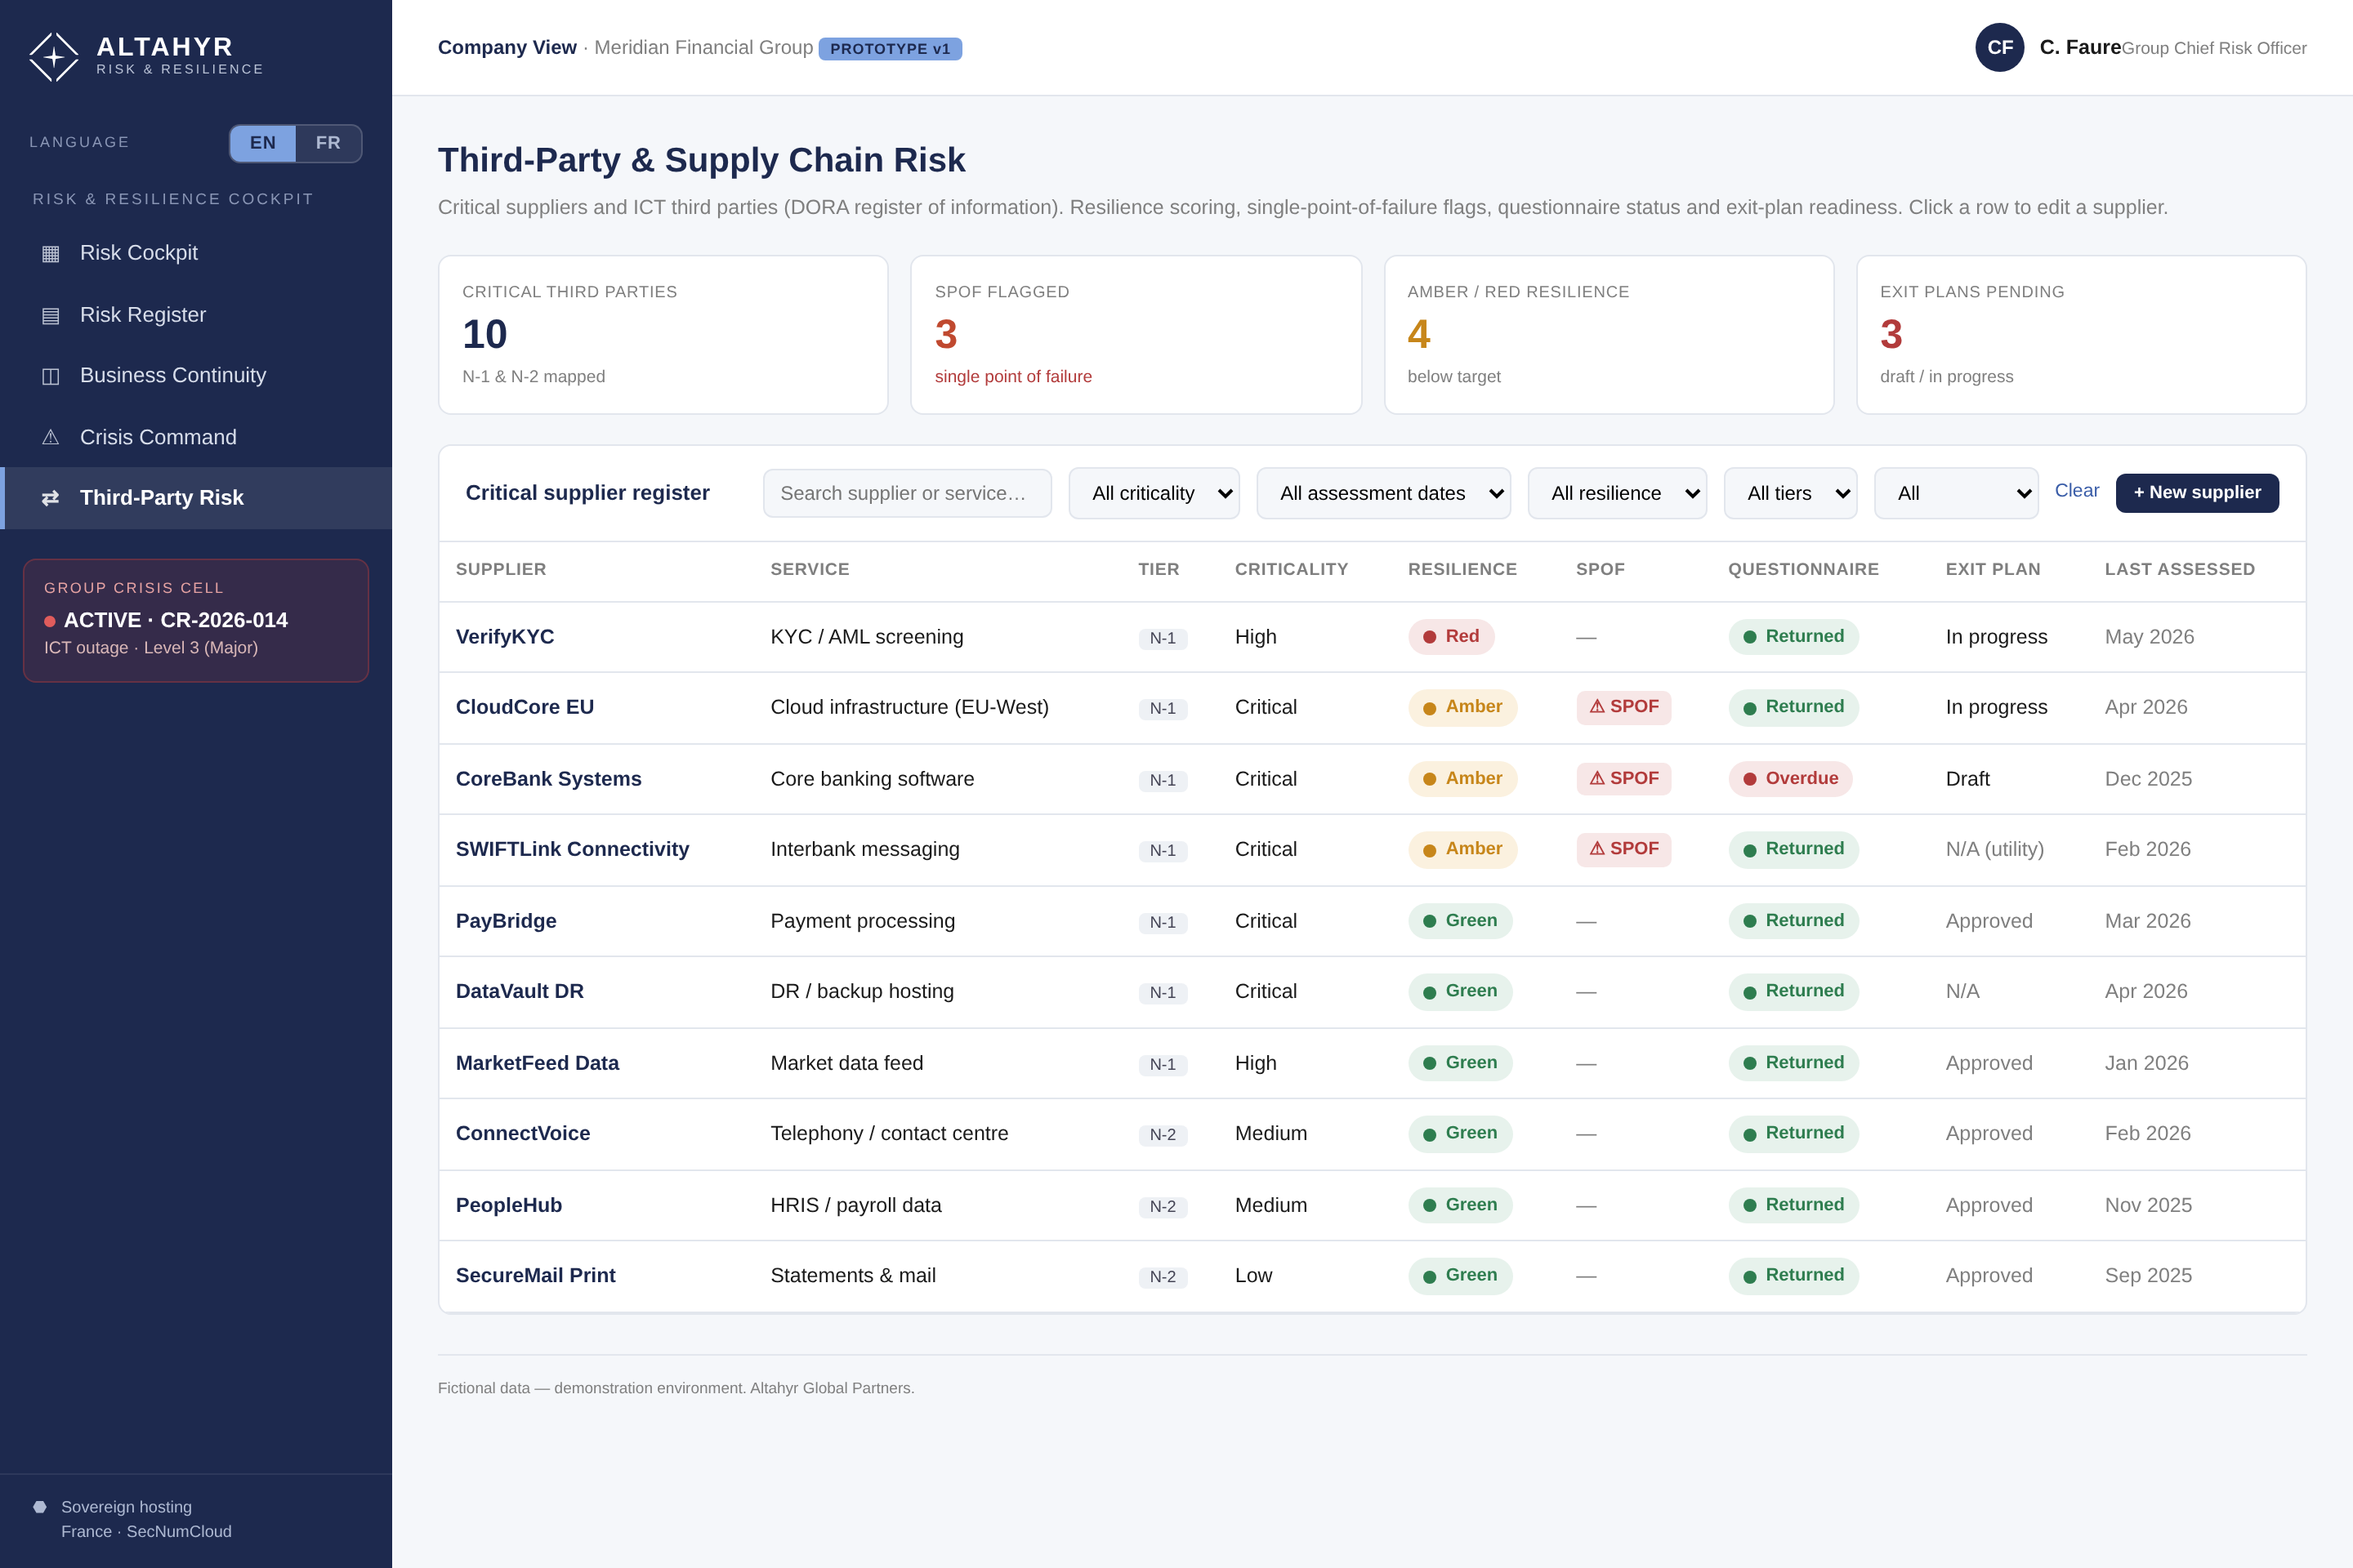Viewport: 2353px width, 1568px height.
Task: Click the 'Low' criticality cell for SecureMail Print
Action: [1253, 1275]
